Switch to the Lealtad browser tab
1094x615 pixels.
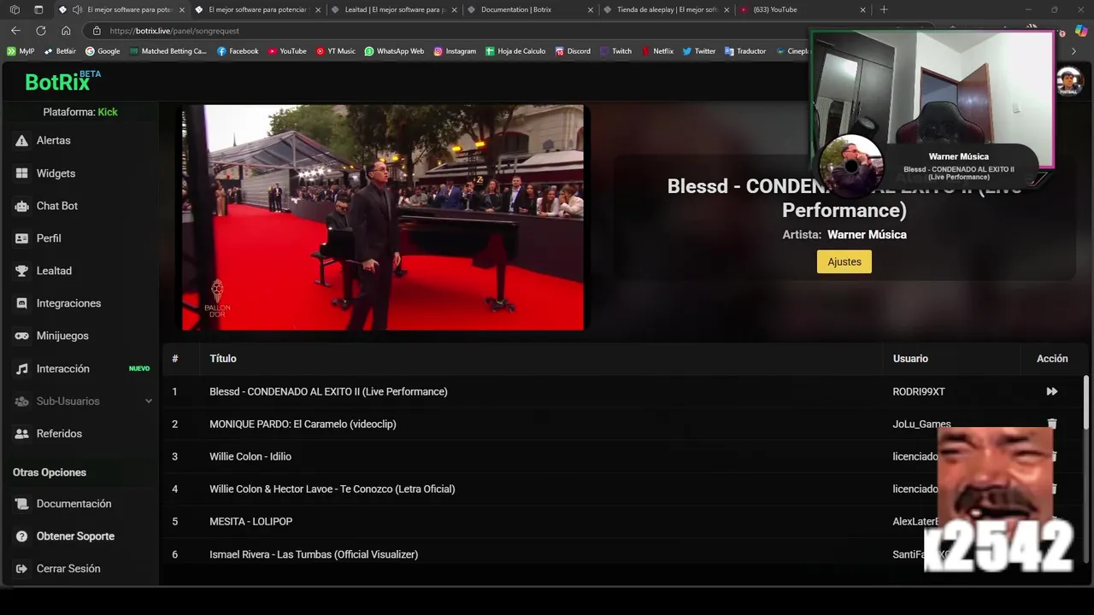pos(393,10)
